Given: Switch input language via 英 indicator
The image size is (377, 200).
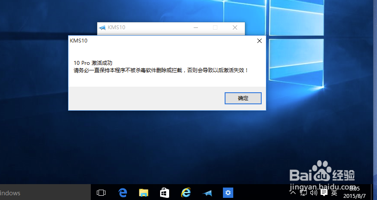Looking at the screenshot, I should pos(334,193).
